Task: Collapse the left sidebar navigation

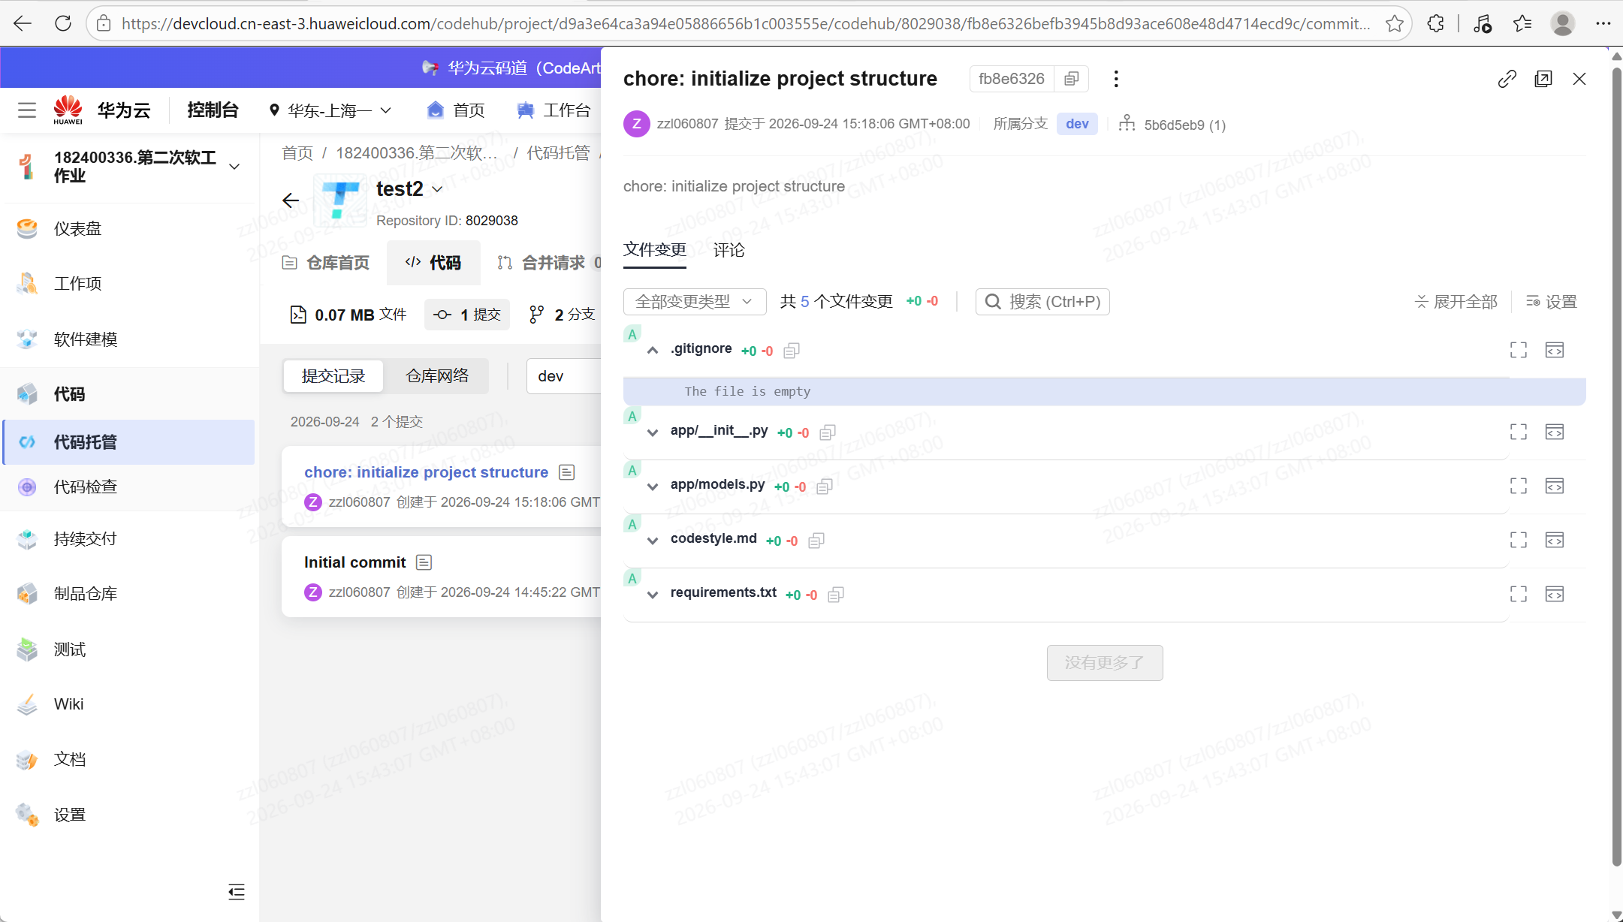Action: point(237,892)
